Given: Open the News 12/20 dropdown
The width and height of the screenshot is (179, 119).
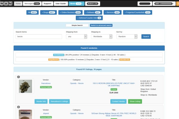Looking at the screenshot, I should click(x=76, y=4).
